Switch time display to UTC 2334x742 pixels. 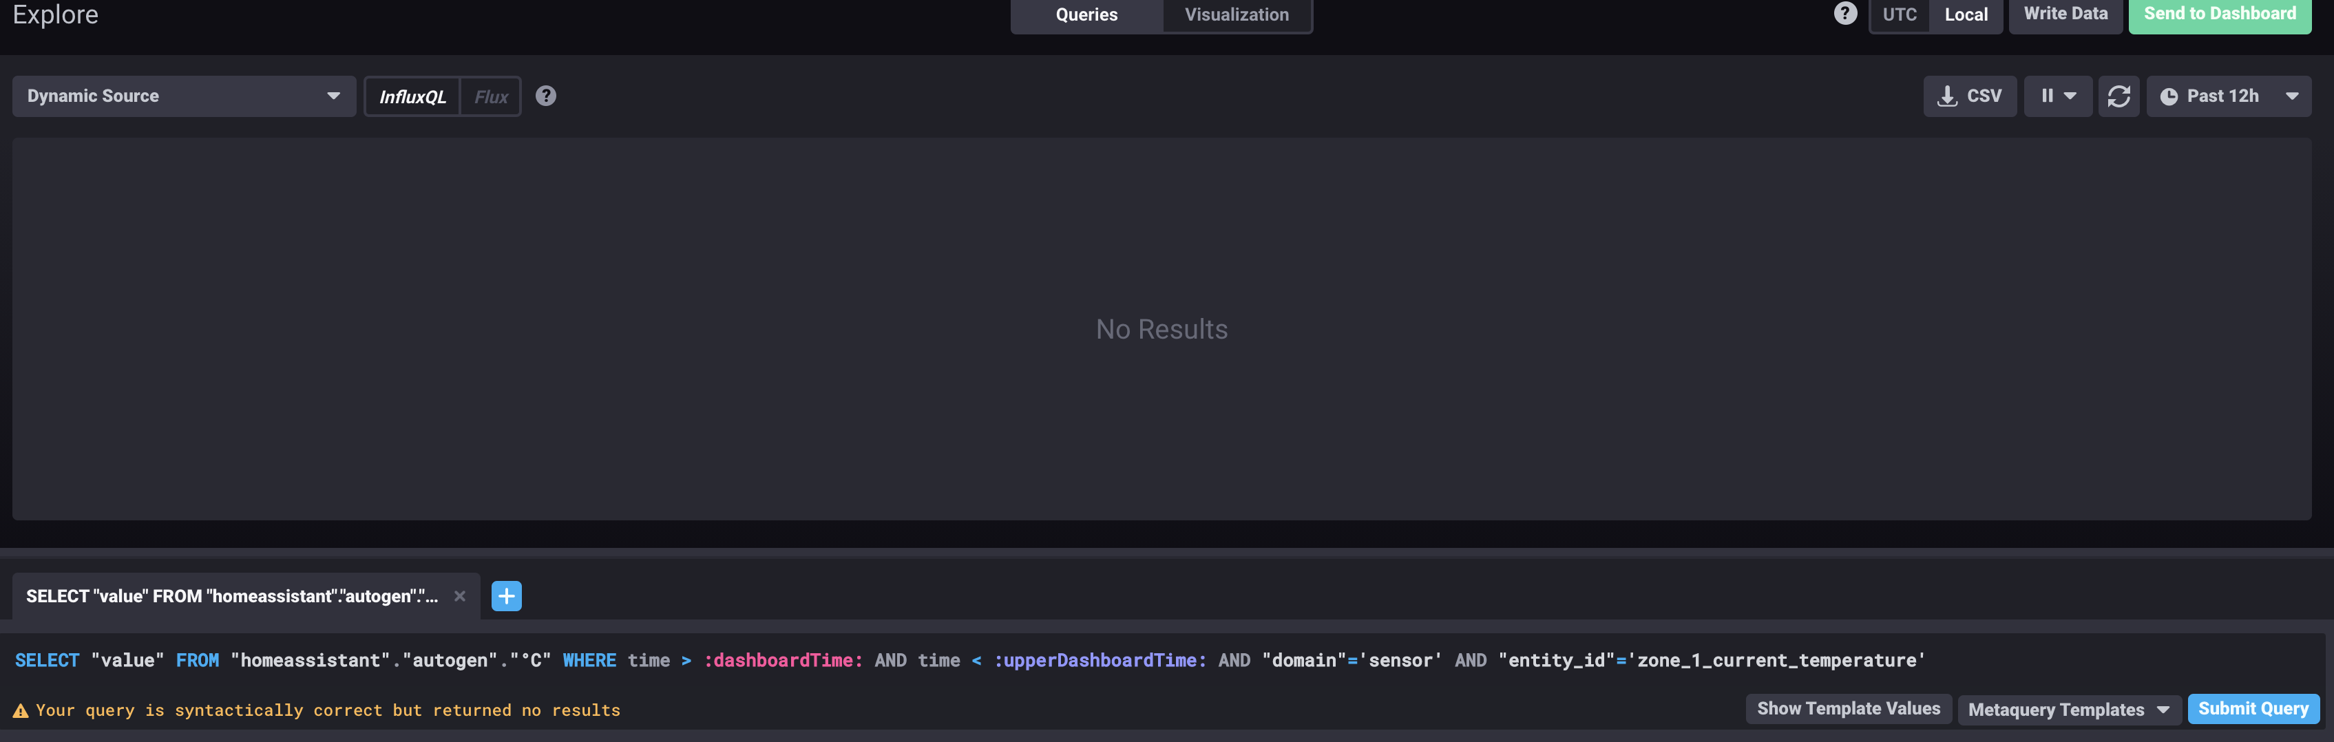point(1898,14)
